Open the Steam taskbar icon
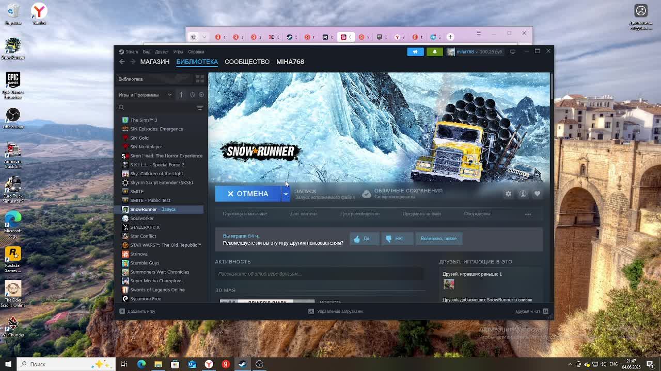Viewport: 661px width, 371px height. [243, 364]
